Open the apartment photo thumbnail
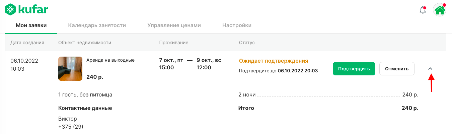 70,69
